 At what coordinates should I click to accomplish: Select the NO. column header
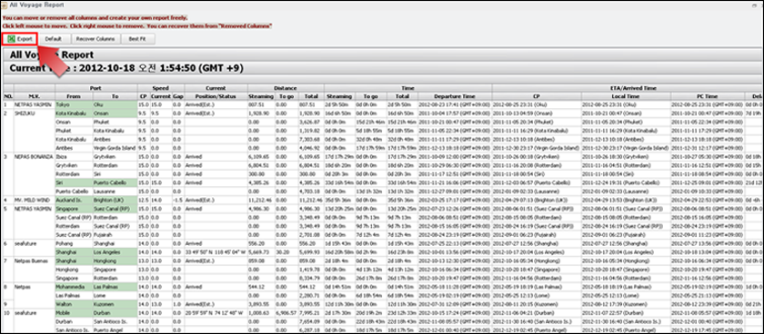[8, 96]
